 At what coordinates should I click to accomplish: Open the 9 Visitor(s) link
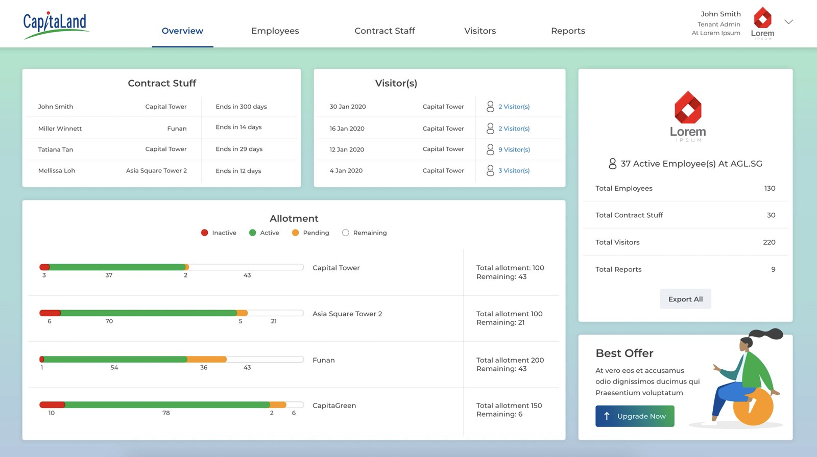pyautogui.click(x=514, y=149)
